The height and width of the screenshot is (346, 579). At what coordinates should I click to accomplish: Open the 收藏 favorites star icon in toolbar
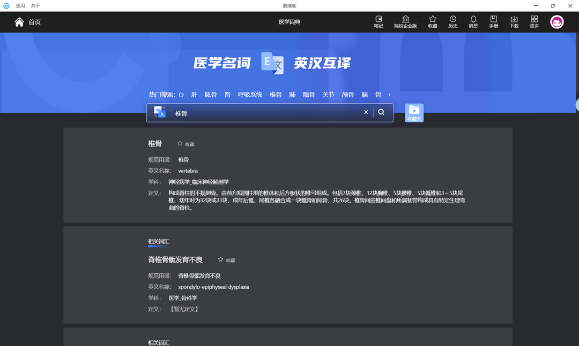pyautogui.click(x=432, y=22)
